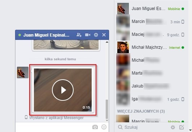192x132 pixels.
Task: Click mobile phone icon beside Iga
Action: point(183,99)
